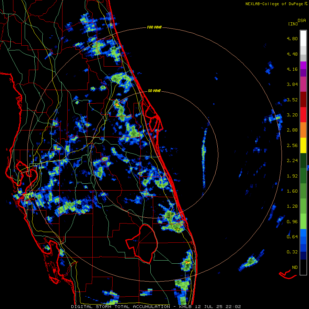Click the NEXLAB-College of DuPage credit text

point(274,4)
